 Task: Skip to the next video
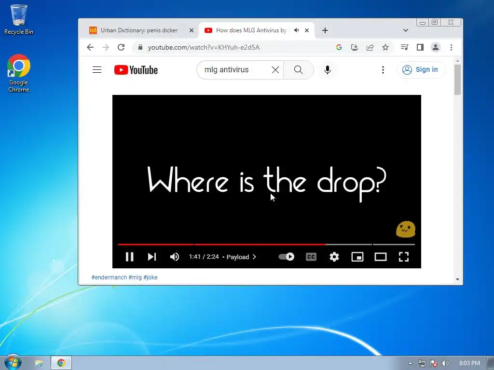[x=152, y=257]
